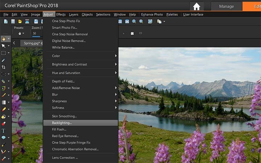Choose the Crop tool
Viewport: 261px width, 163px height.
[x=3, y=67]
